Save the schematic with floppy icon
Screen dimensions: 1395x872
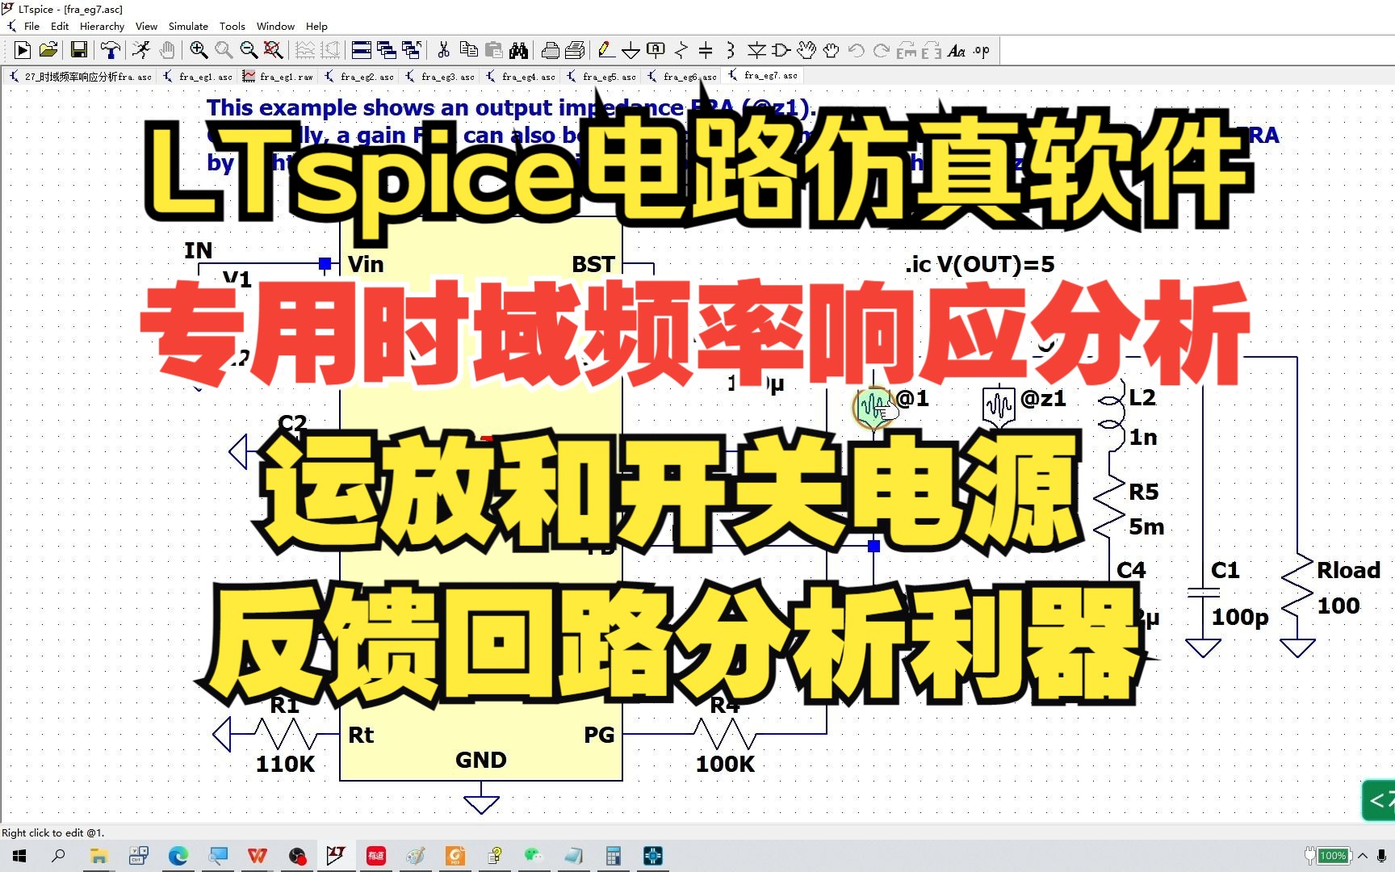[79, 50]
